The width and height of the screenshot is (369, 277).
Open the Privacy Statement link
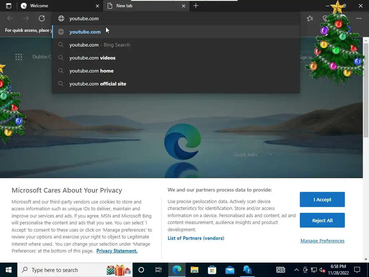tap(117, 251)
